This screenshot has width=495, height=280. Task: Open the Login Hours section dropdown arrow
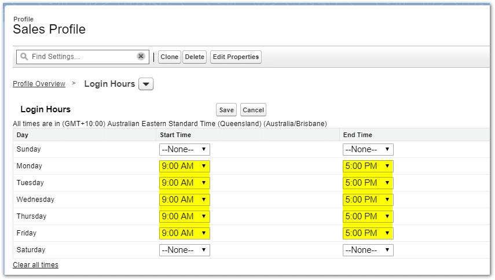click(146, 84)
